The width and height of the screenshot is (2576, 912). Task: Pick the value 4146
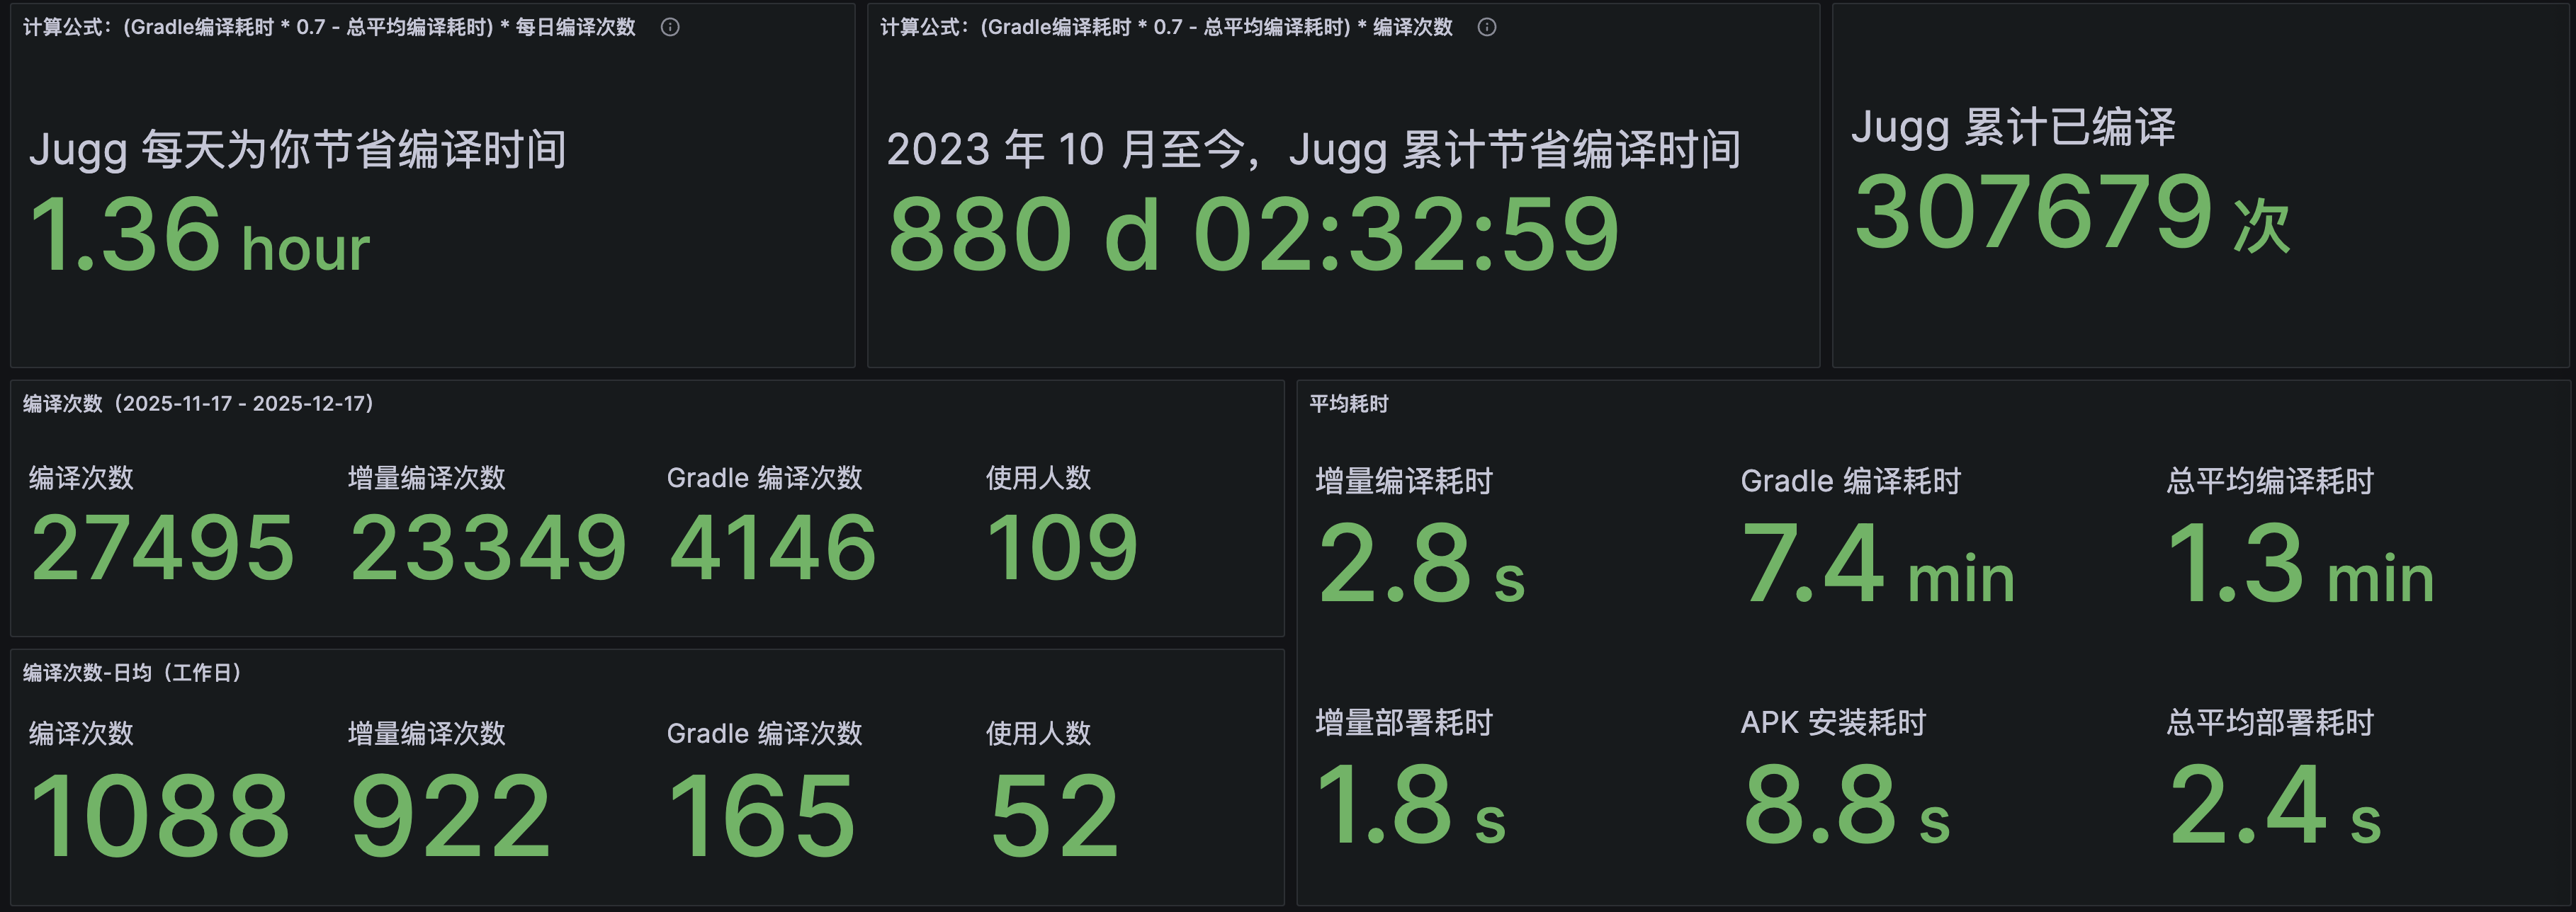point(773,547)
